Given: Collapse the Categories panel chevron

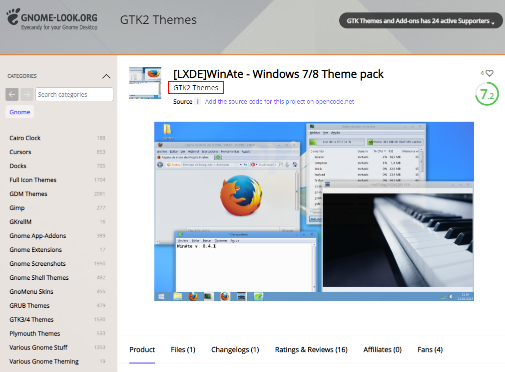Looking at the screenshot, I should 106,76.
